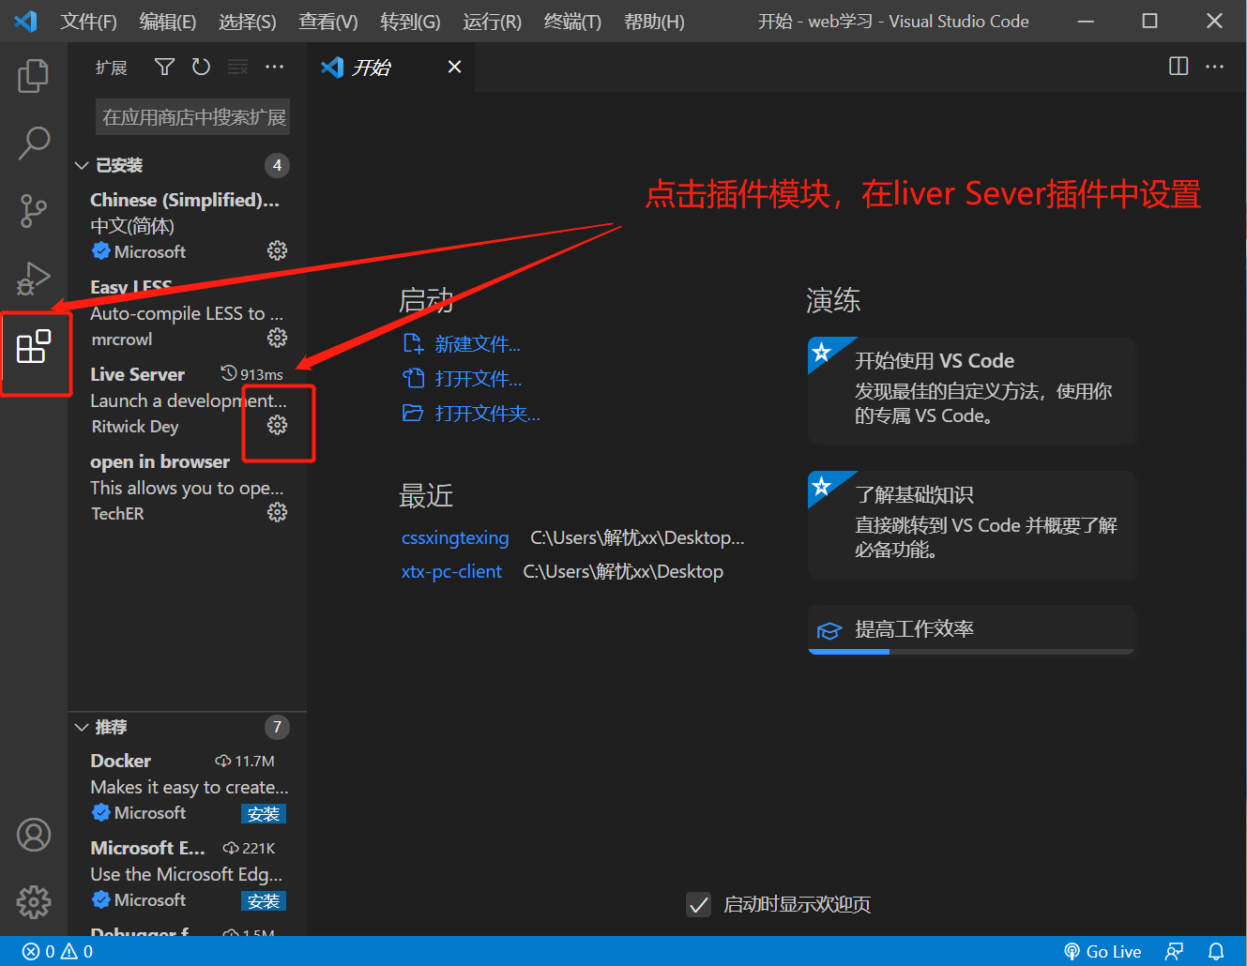
Task: Open the 编辑(E) menu
Action: pos(168,22)
